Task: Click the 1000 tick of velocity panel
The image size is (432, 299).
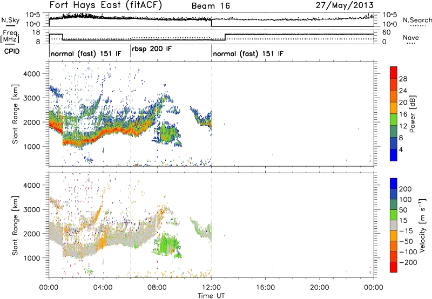Action: (x=31, y=259)
